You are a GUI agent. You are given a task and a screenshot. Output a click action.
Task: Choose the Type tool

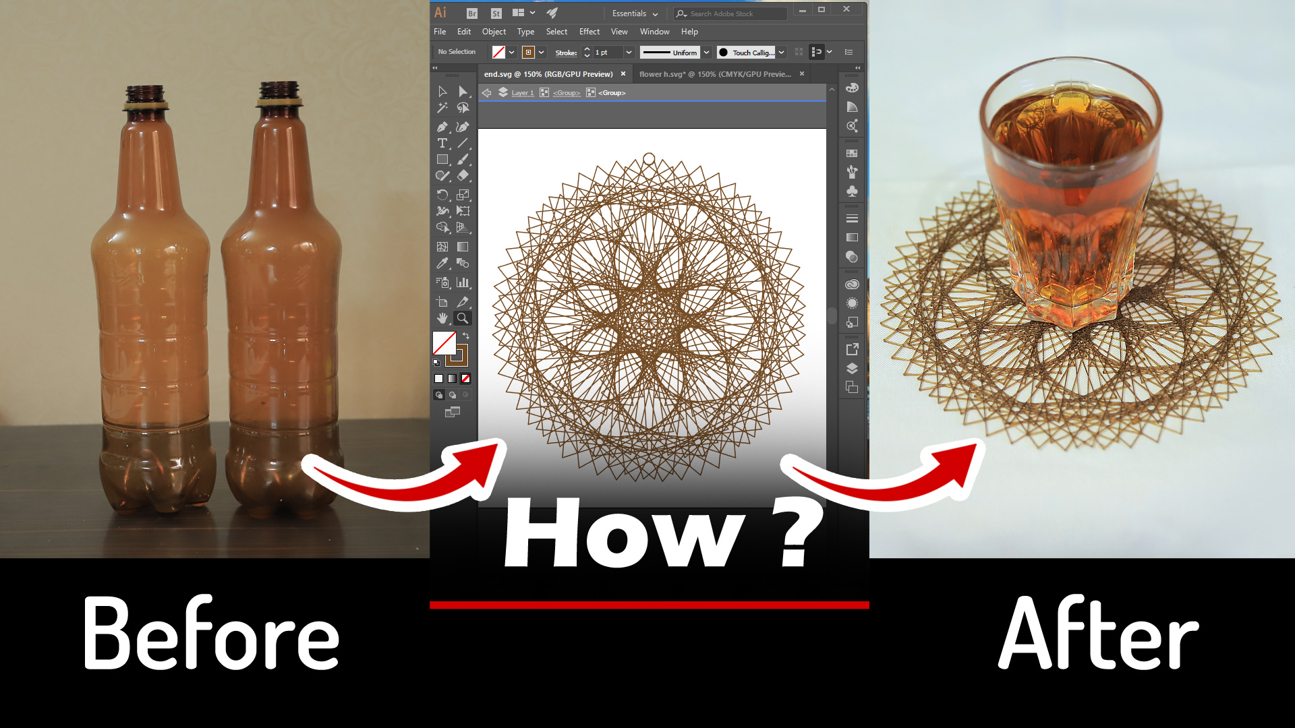pyautogui.click(x=442, y=143)
